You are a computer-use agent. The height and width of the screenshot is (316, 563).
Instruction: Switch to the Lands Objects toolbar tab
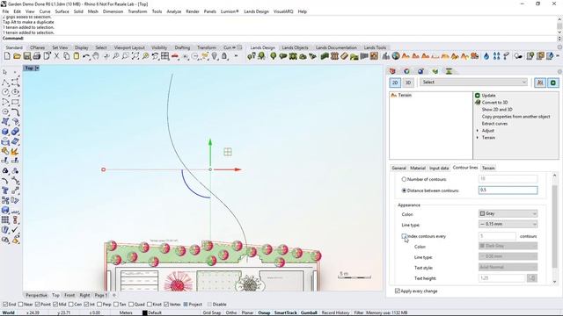[x=295, y=47]
